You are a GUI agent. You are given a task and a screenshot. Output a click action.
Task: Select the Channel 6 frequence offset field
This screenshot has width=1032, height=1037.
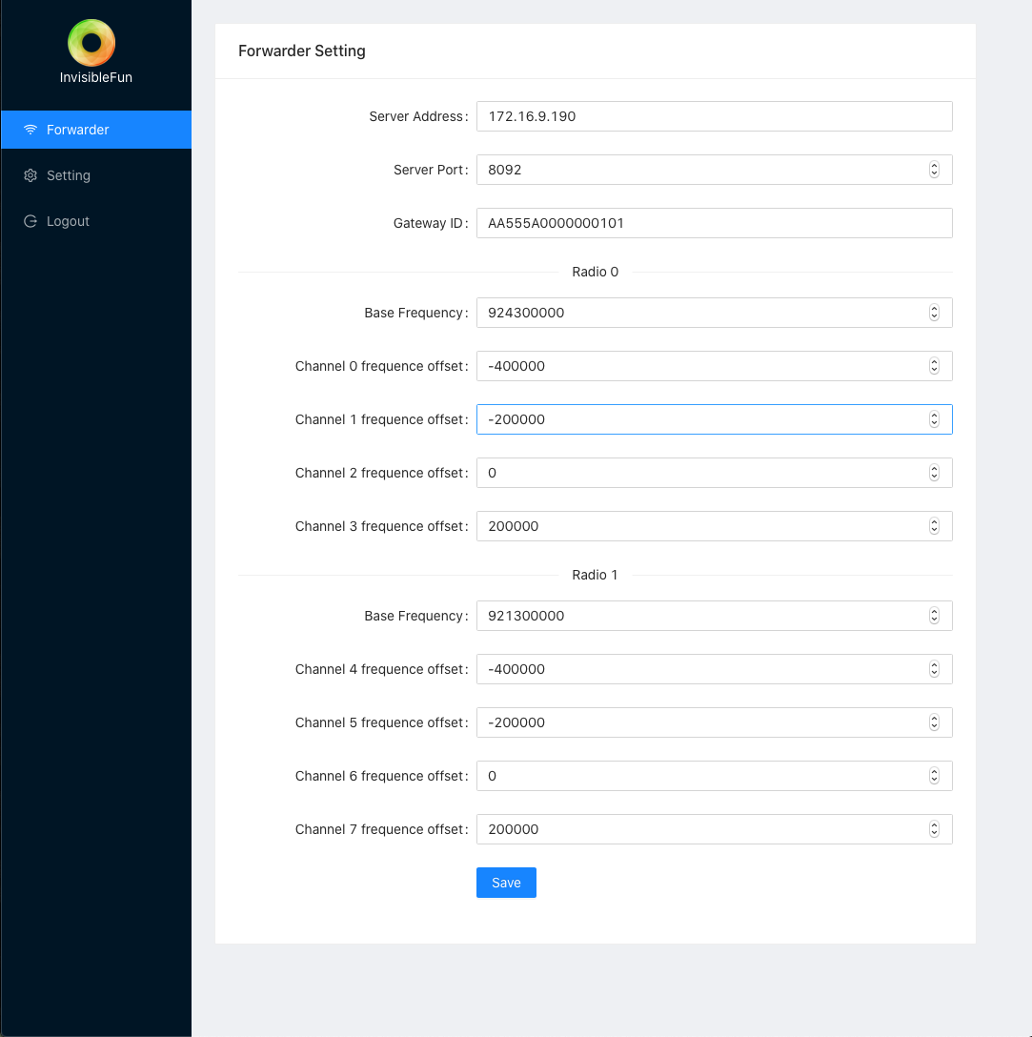700,776
